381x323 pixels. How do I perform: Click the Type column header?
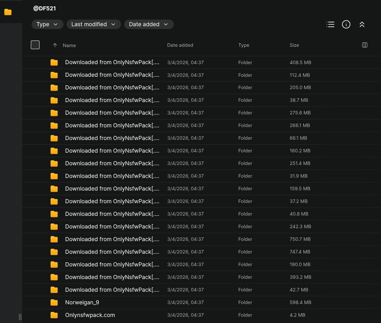click(x=244, y=45)
